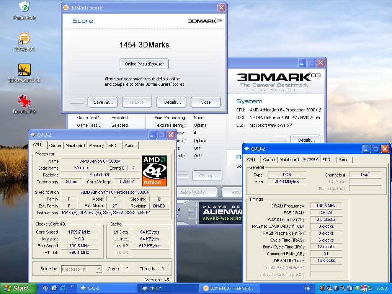
Task: Click the 15:08 taskbar clock
Action: click(381, 289)
